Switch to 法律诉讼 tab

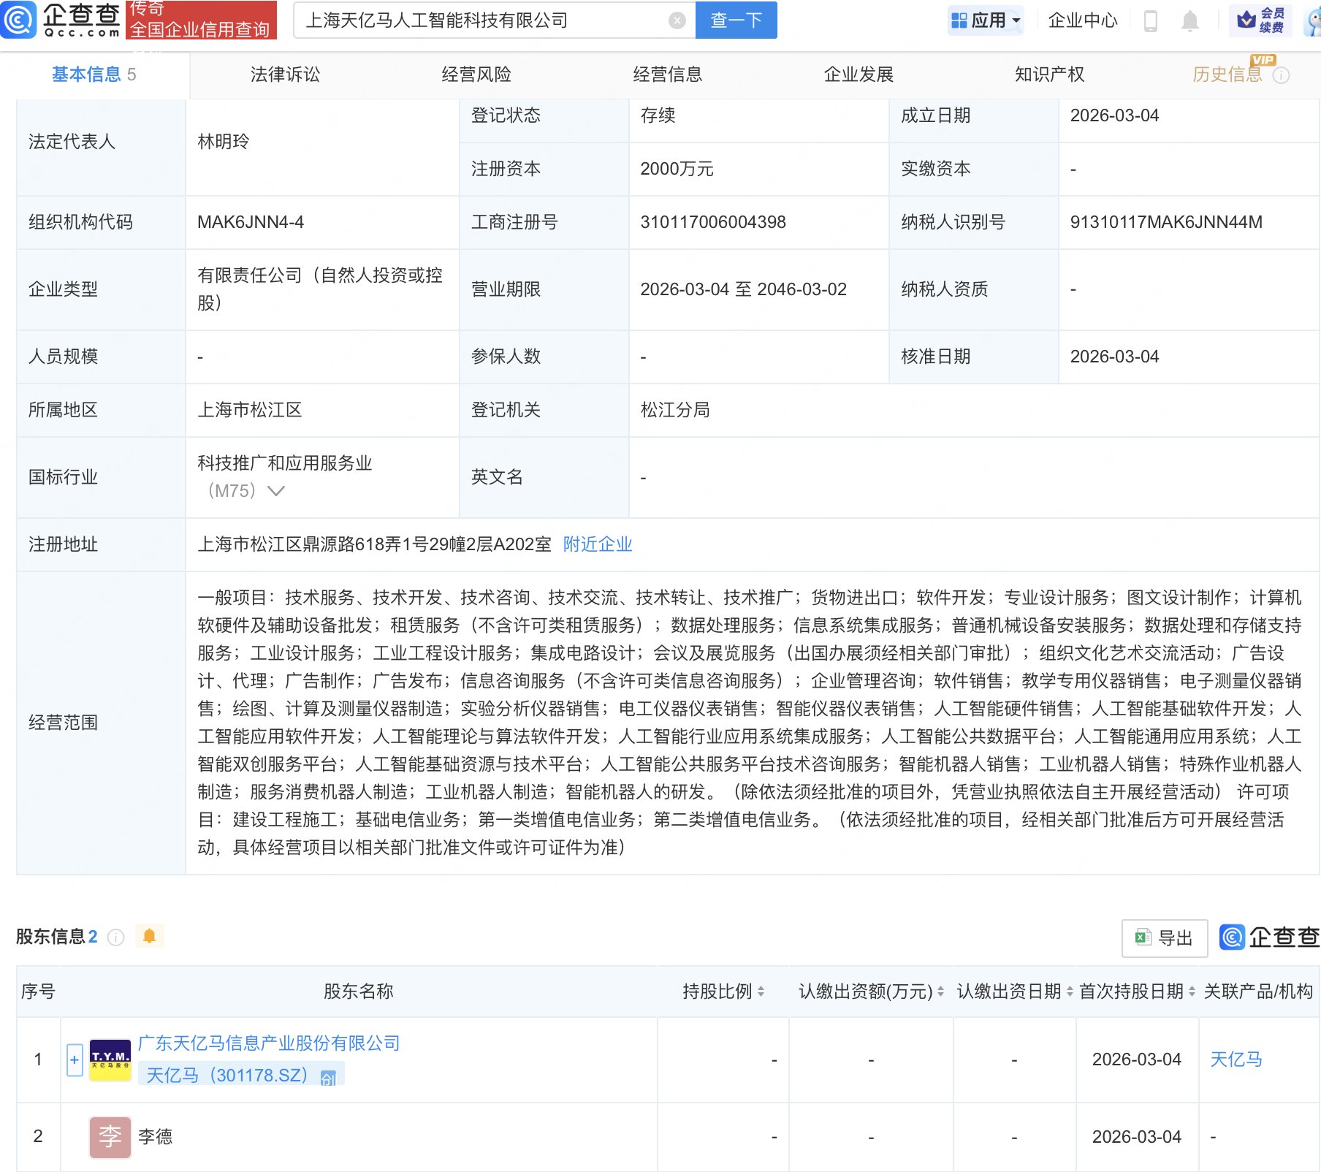285,75
